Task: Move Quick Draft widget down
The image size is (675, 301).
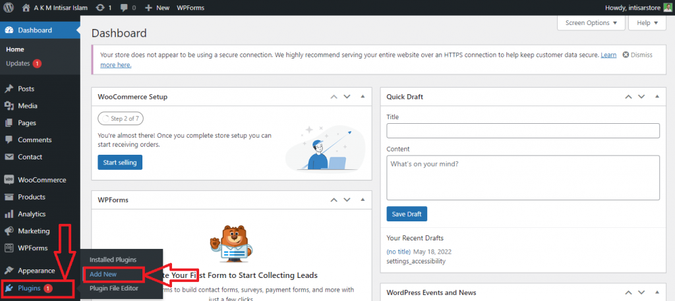Action: (641, 97)
